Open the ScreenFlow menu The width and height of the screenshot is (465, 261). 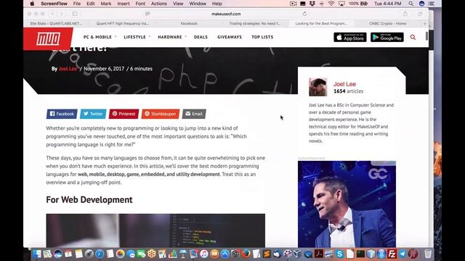(x=54, y=4)
